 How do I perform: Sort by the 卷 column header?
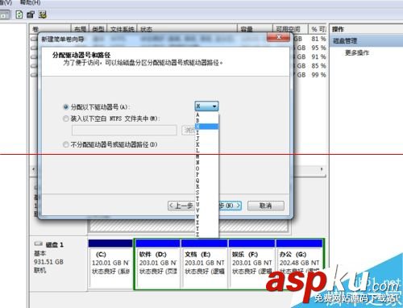50,29
